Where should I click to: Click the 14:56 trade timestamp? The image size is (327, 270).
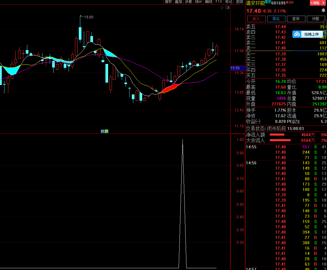click(251, 163)
